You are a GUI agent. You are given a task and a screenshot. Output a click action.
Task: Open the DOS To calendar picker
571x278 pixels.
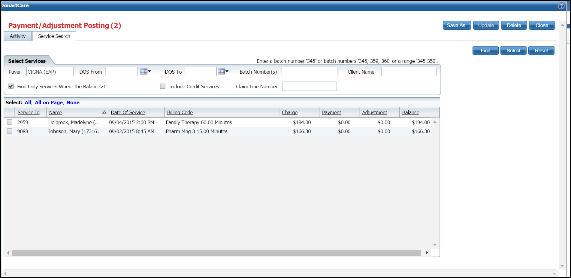click(223, 72)
